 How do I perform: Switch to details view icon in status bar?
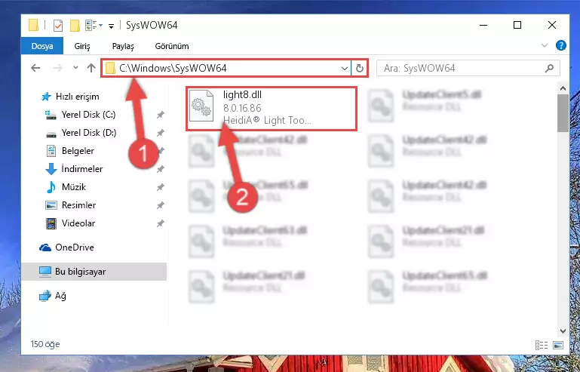coord(542,345)
